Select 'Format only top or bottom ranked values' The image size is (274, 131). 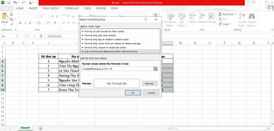120,39
